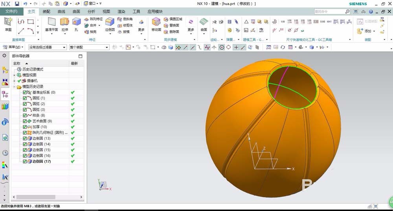Switch to the 曲面 ribbon tab
The image size is (393, 211).
coord(76,11)
